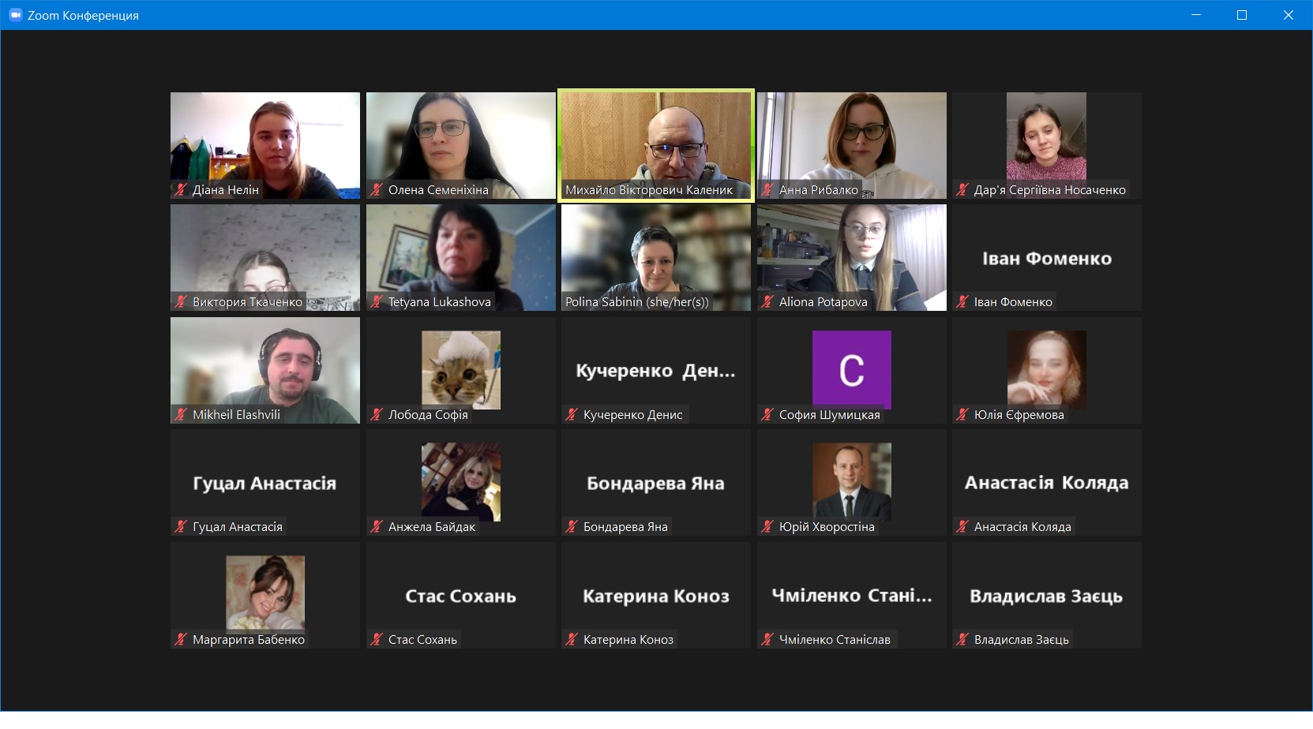Minimize the Zoom conference window
Viewport: 1313px width, 729px height.
(x=1195, y=15)
